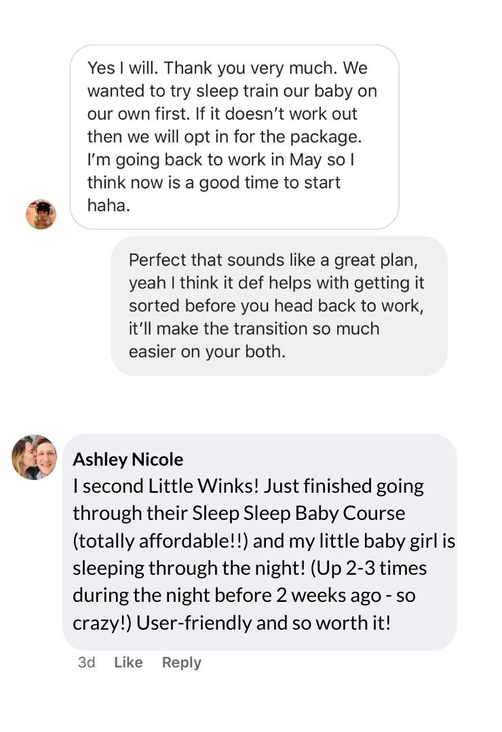Click the "then we will opt in" line

click(x=225, y=137)
